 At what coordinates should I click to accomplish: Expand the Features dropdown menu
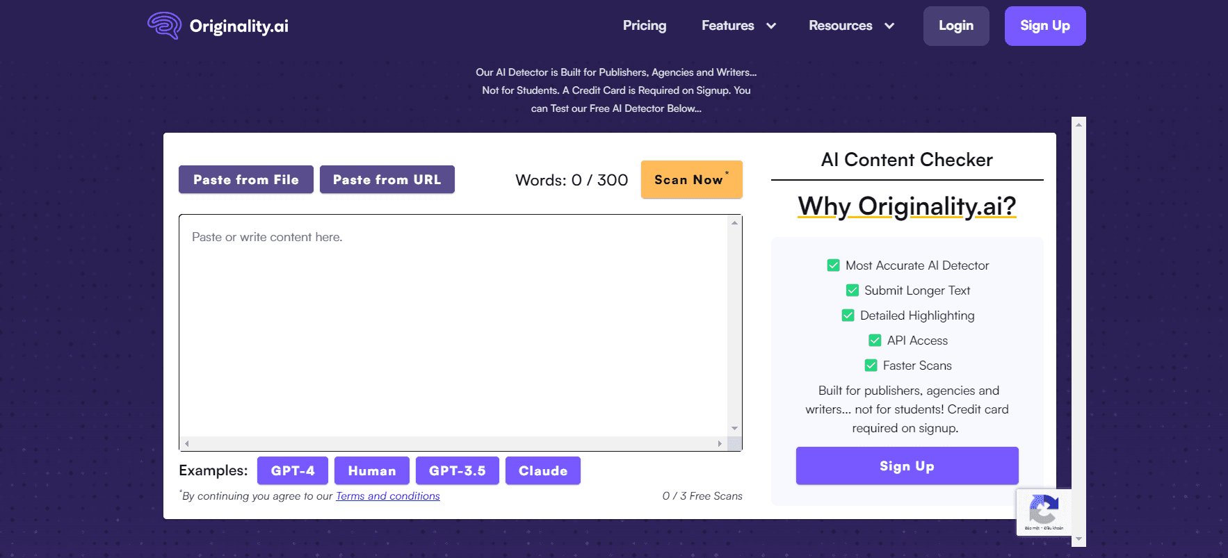coord(738,26)
